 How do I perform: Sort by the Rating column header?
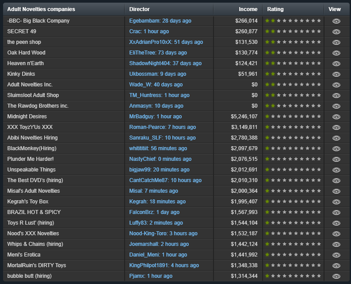point(275,9)
